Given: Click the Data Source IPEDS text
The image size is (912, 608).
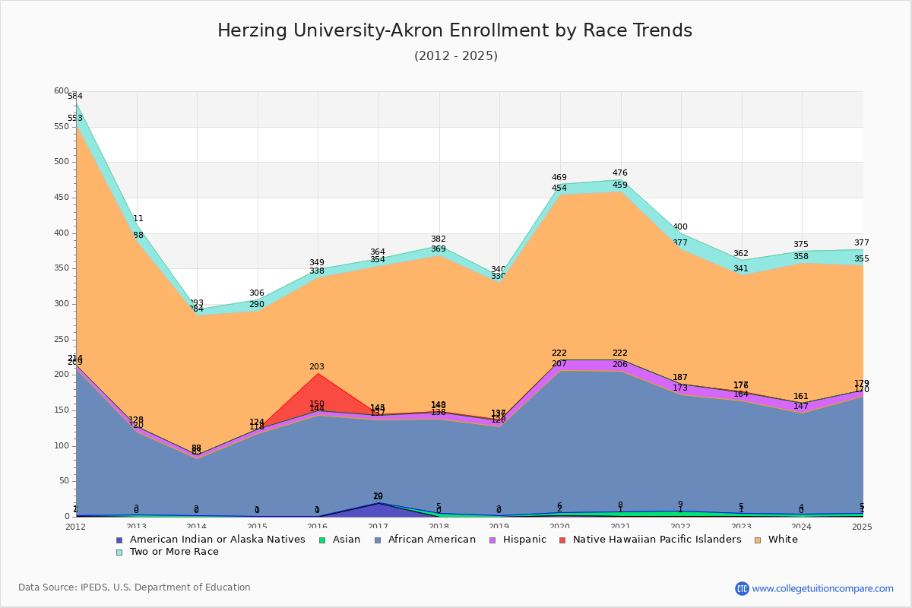Looking at the screenshot, I should click(135, 587).
